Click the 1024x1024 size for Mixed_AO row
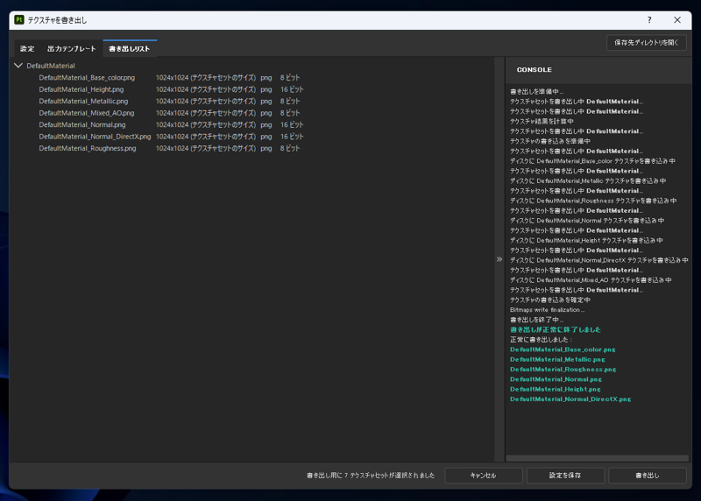The image size is (701, 501). [206, 113]
